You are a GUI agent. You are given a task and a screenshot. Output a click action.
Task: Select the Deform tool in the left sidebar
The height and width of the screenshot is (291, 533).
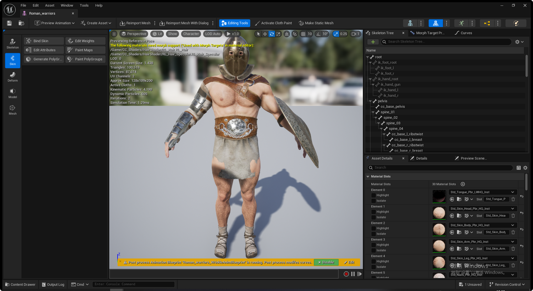pyautogui.click(x=12, y=77)
